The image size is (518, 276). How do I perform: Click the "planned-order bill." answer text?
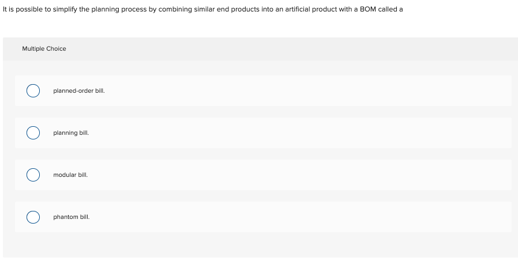coord(78,91)
